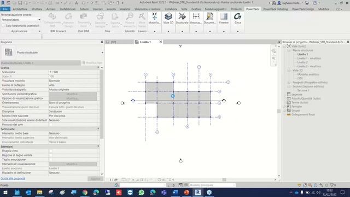Open the Pianta strutturale type dropdown arrow
350x197 pixels.
102,53
